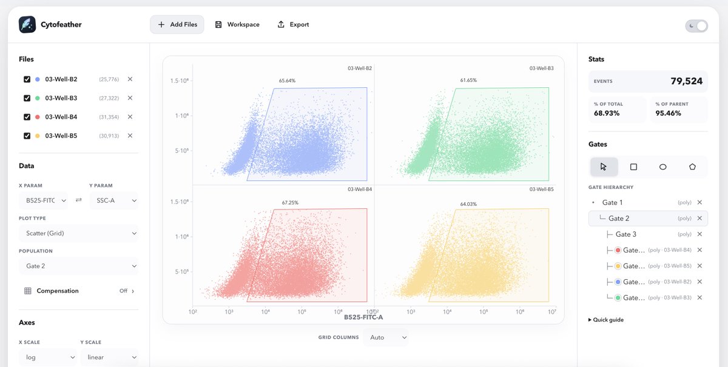The height and width of the screenshot is (367, 728).
Task: Select the ellipse gate tool
Action: coord(663,167)
